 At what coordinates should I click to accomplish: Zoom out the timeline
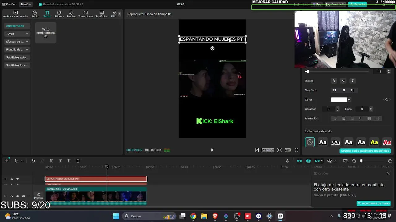tap(354, 161)
